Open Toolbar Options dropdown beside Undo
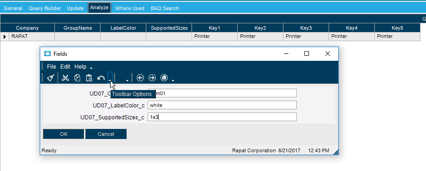Image resolution: width=426 pixels, height=171 pixels. pos(110,77)
